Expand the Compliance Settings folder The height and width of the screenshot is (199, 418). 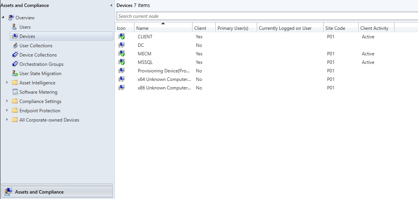tap(7, 101)
